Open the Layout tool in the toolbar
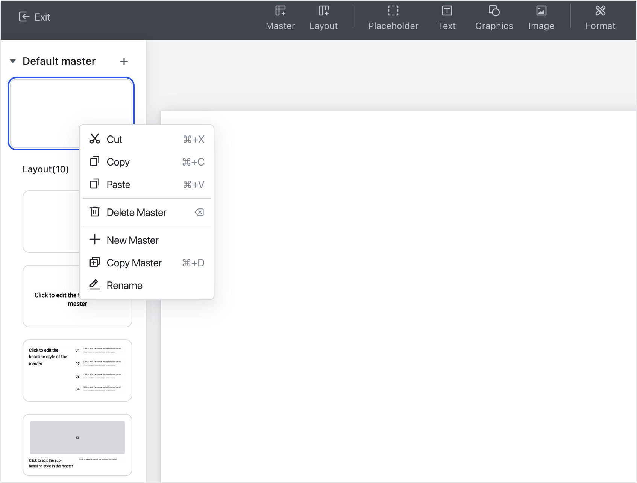The image size is (637, 483). pos(323,17)
